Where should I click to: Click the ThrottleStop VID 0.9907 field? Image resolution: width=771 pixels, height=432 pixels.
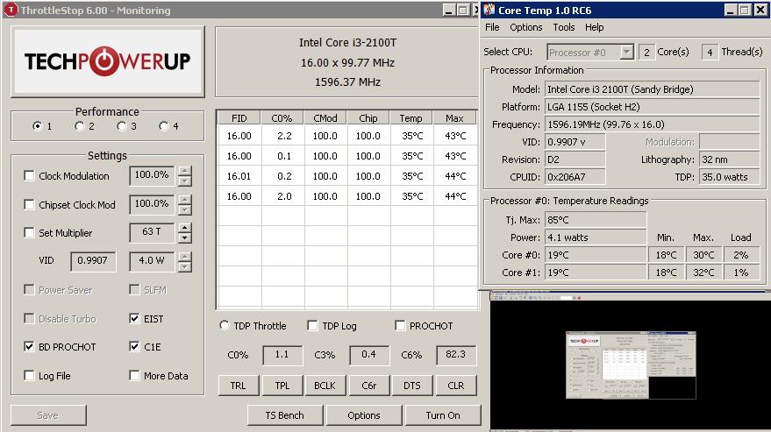point(93,261)
